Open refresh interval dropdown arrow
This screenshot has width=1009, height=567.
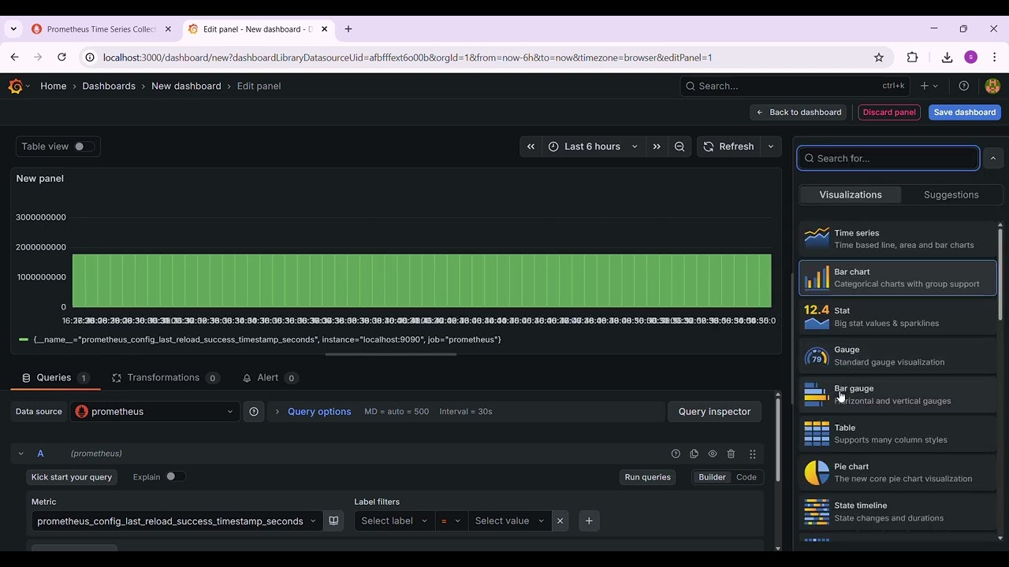771,146
